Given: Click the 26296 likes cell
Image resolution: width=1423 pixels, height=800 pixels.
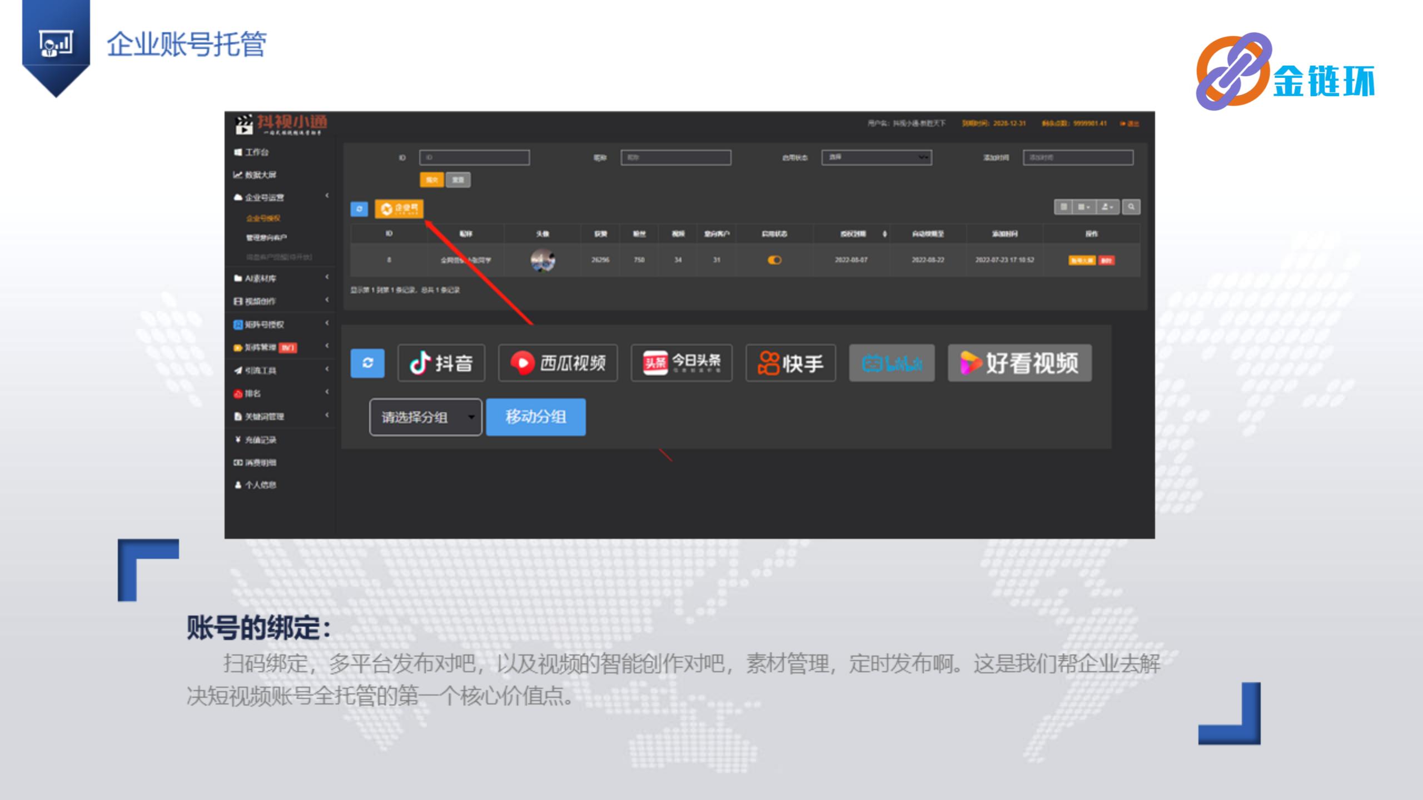Looking at the screenshot, I should click(x=600, y=260).
